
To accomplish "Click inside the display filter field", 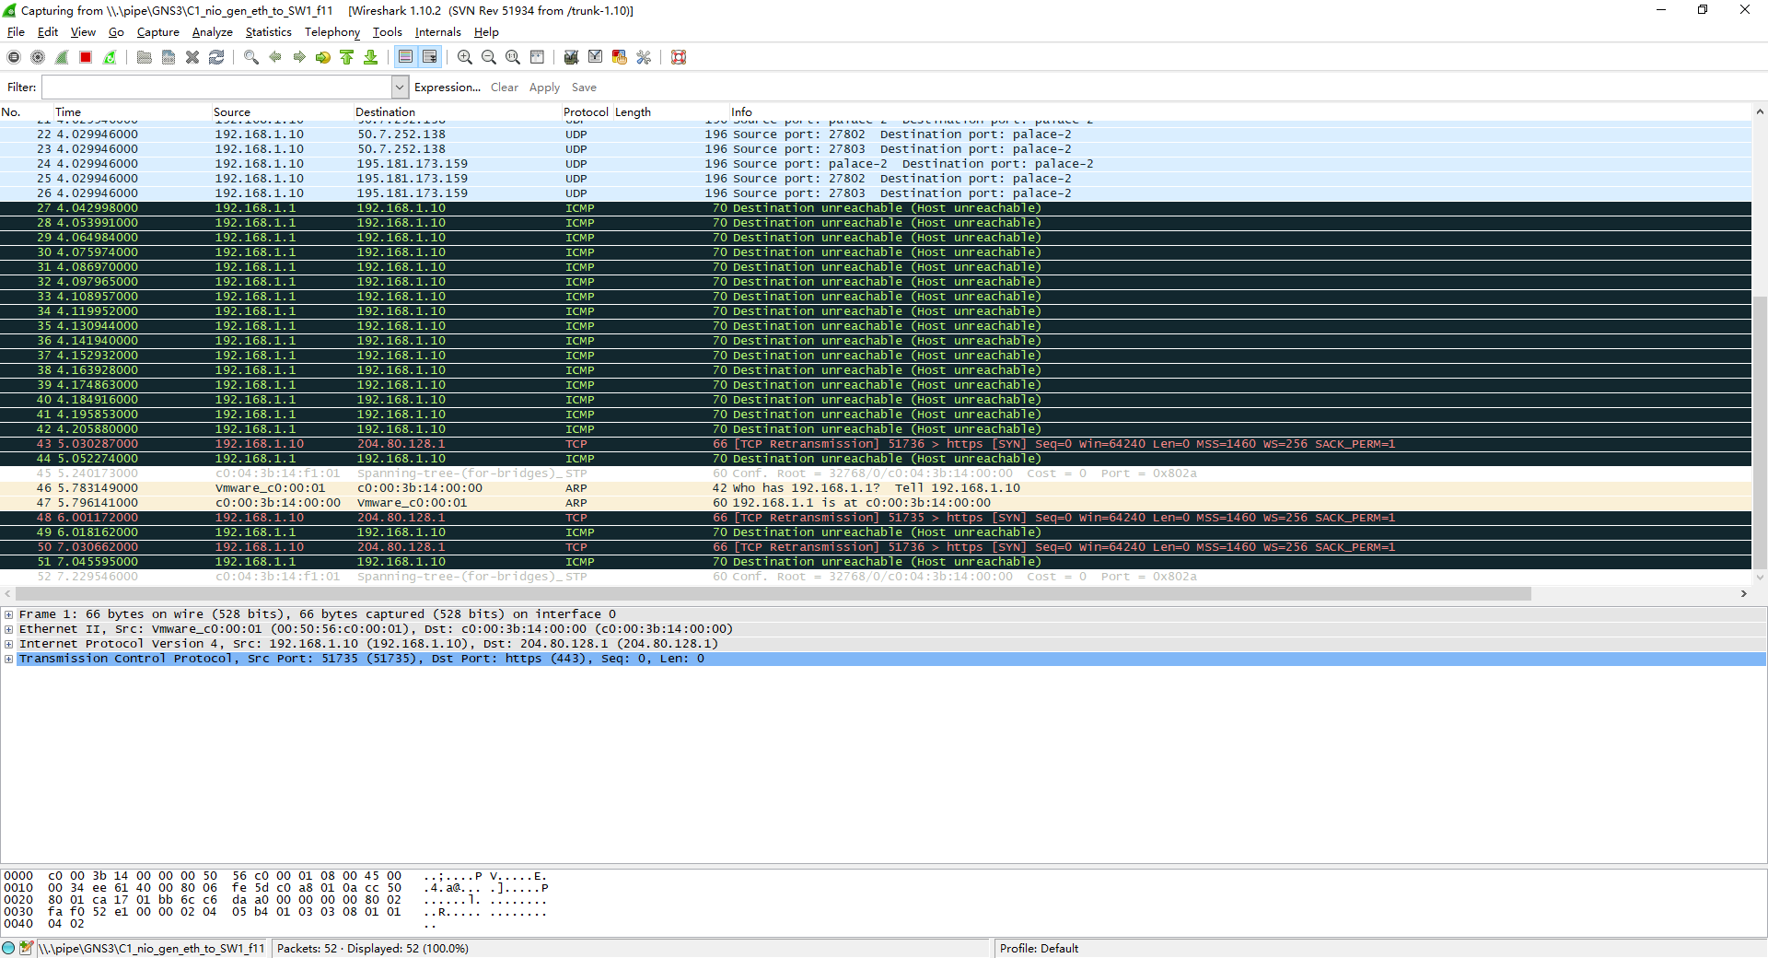I will 217,88.
